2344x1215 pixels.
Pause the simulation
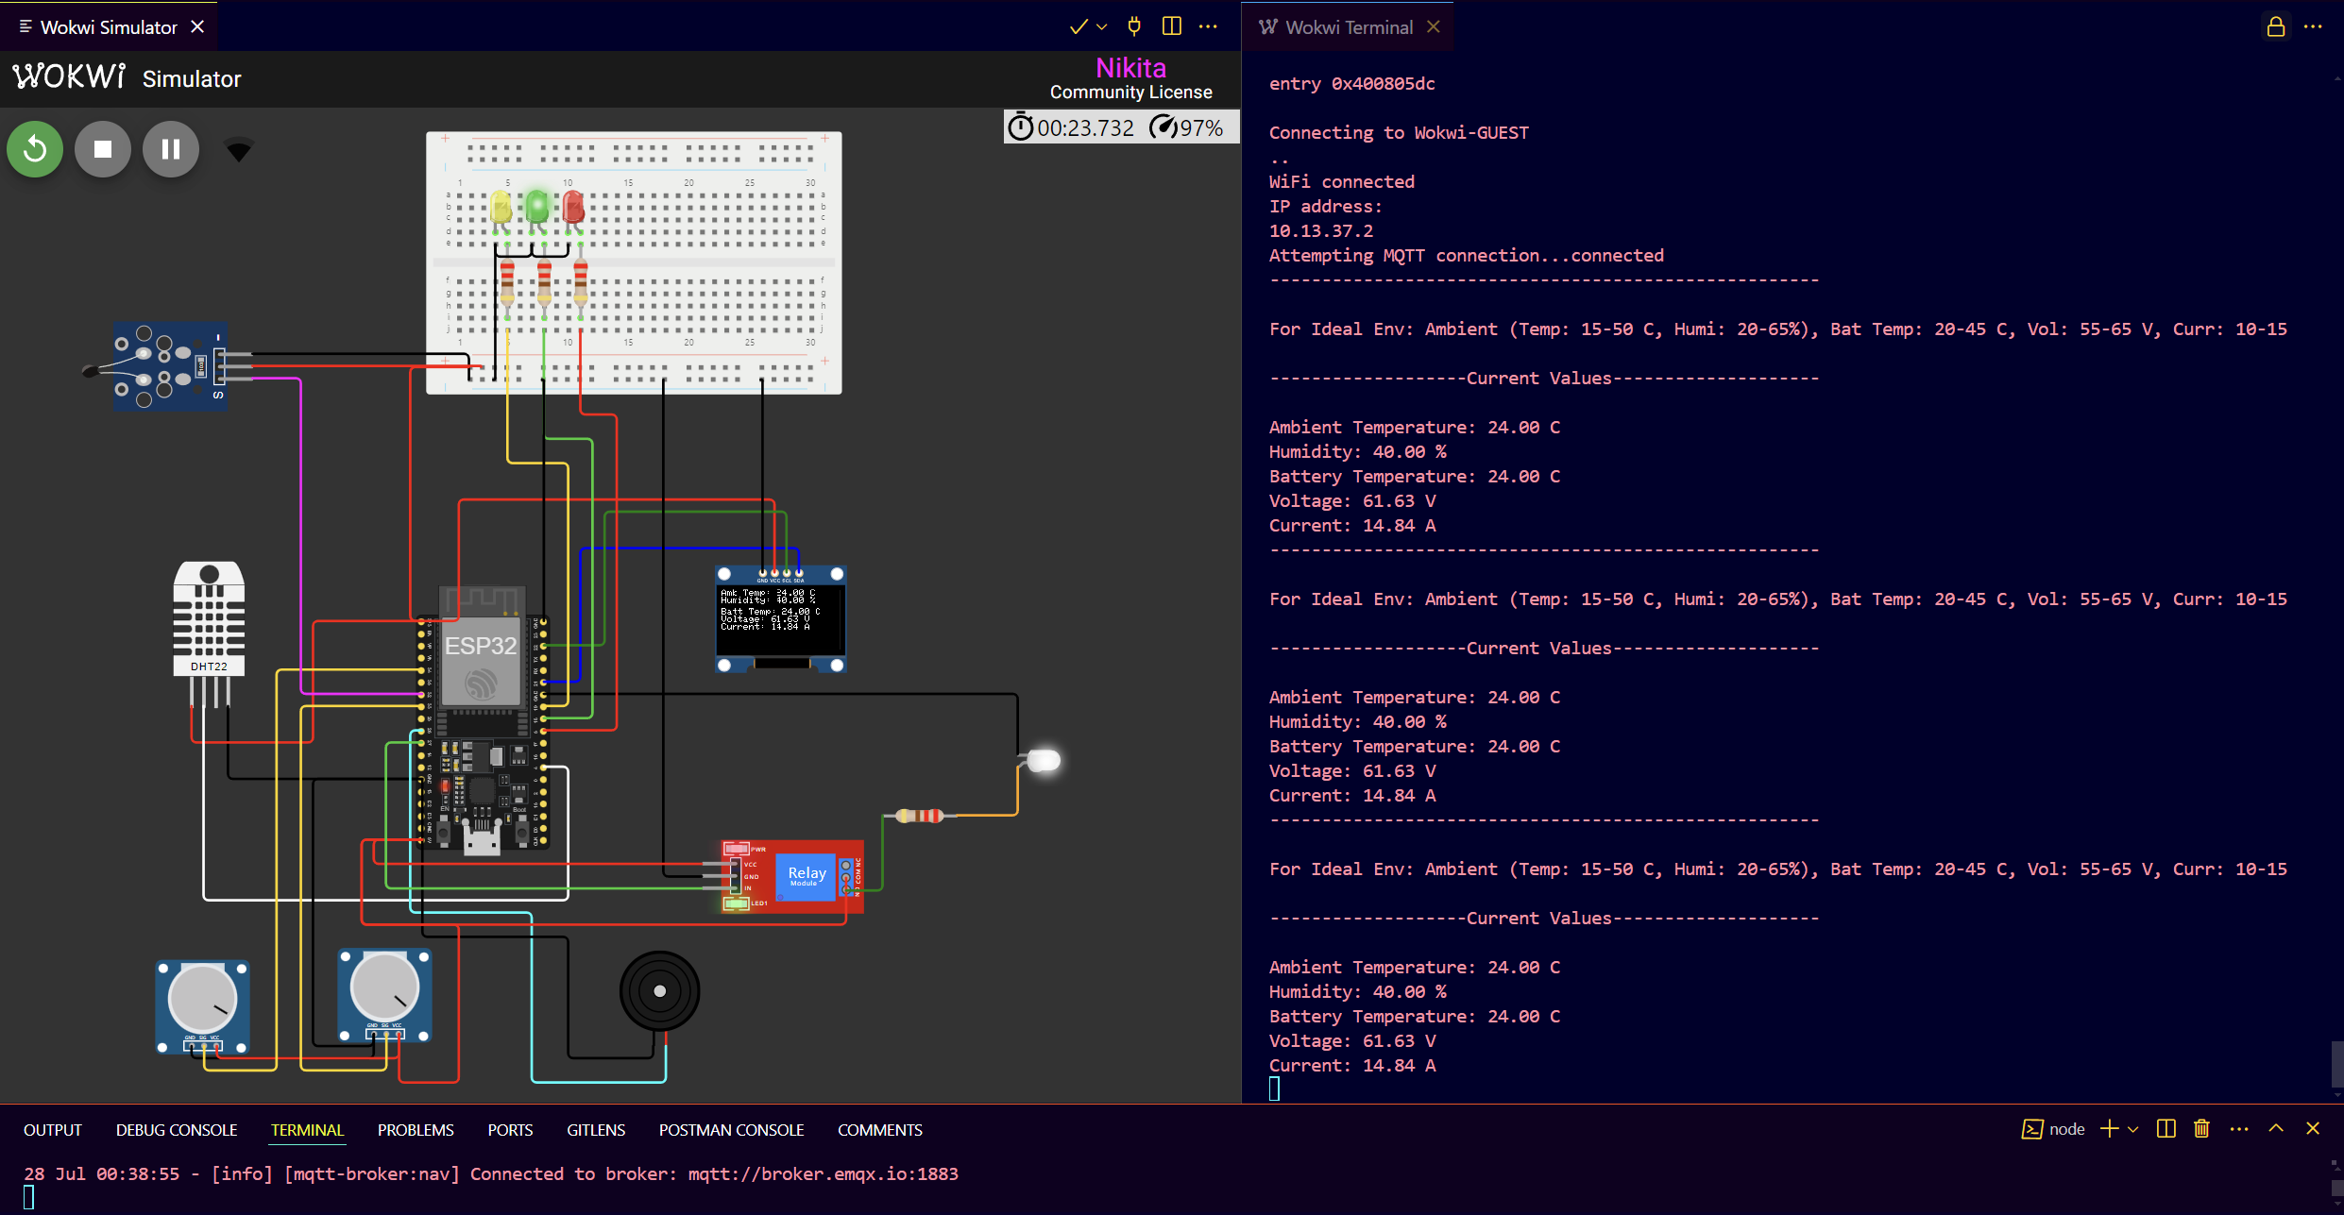[171, 149]
